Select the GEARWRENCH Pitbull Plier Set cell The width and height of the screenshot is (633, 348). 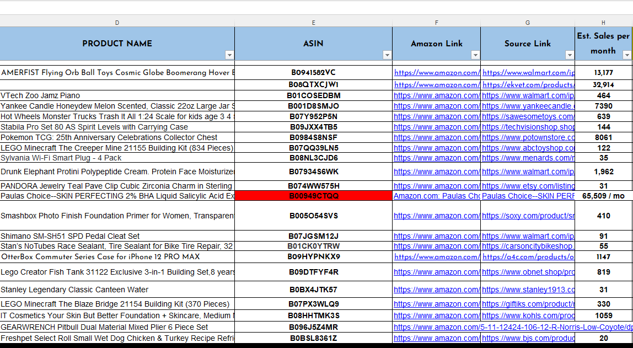coord(117,327)
